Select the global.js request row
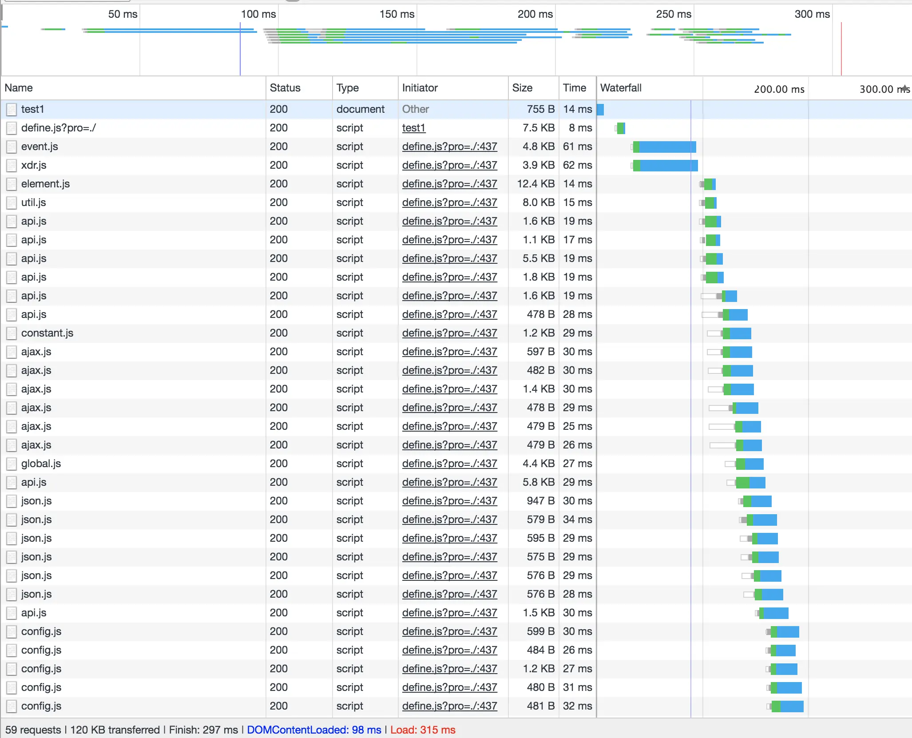Viewport: 912px width, 738px height. [x=133, y=464]
